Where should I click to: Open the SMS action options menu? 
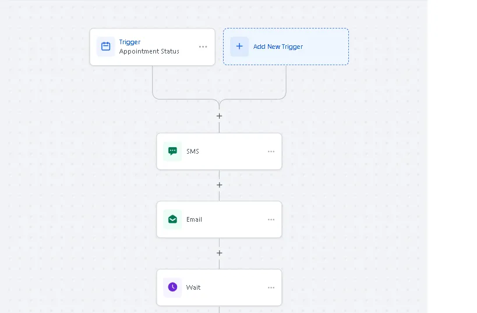pyautogui.click(x=271, y=151)
